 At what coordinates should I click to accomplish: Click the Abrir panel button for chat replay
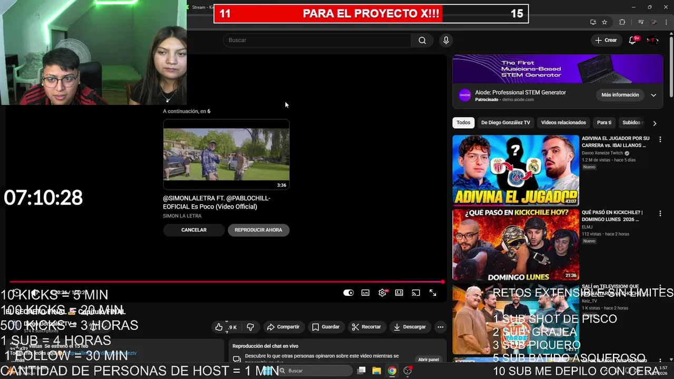pyautogui.click(x=429, y=360)
